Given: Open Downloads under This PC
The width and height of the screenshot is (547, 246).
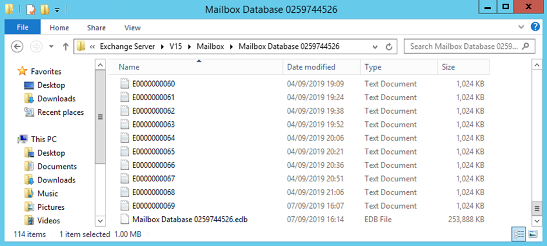Looking at the screenshot, I should tap(56, 180).
